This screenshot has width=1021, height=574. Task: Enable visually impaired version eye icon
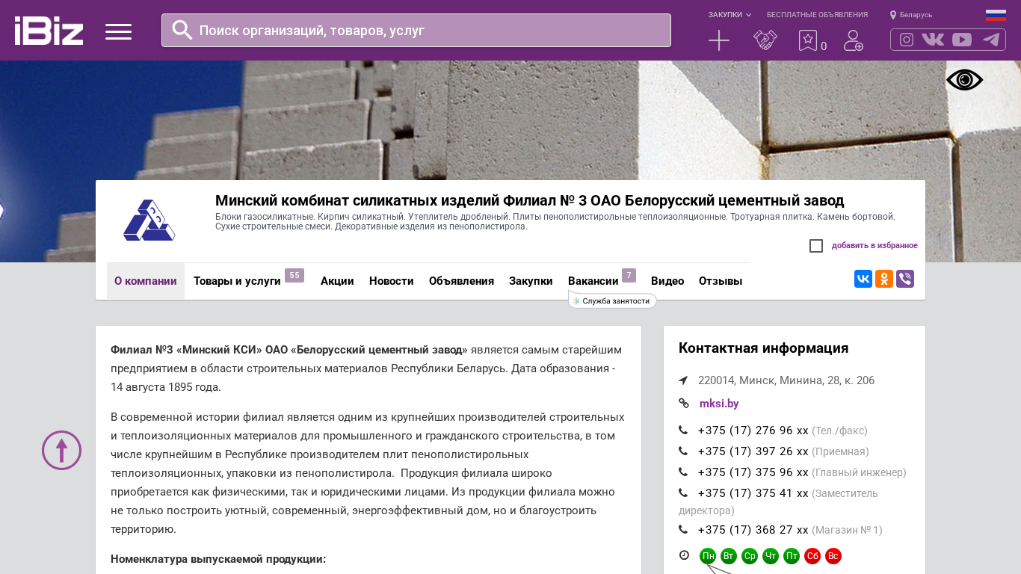coord(964,80)
